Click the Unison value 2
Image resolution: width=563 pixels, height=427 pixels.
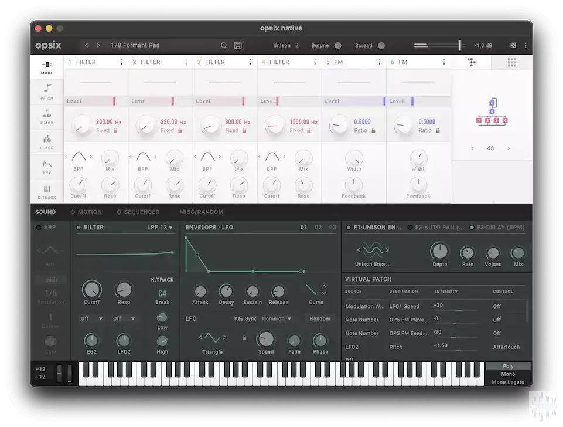(x=297, y=45)
